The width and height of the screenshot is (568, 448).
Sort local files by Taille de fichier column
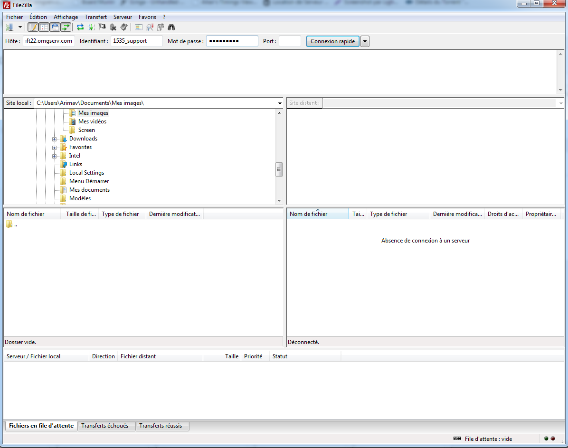80,214
